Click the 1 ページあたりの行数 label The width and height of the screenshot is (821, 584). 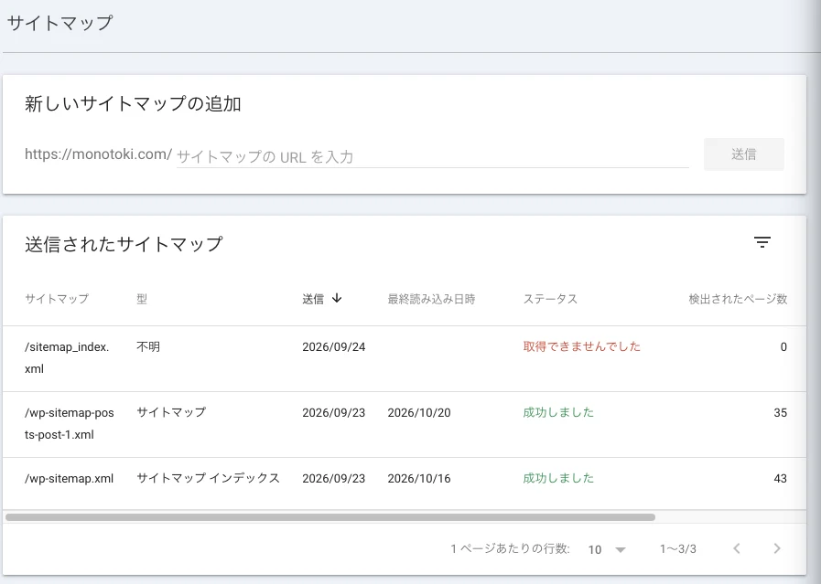tap(510, 549)
